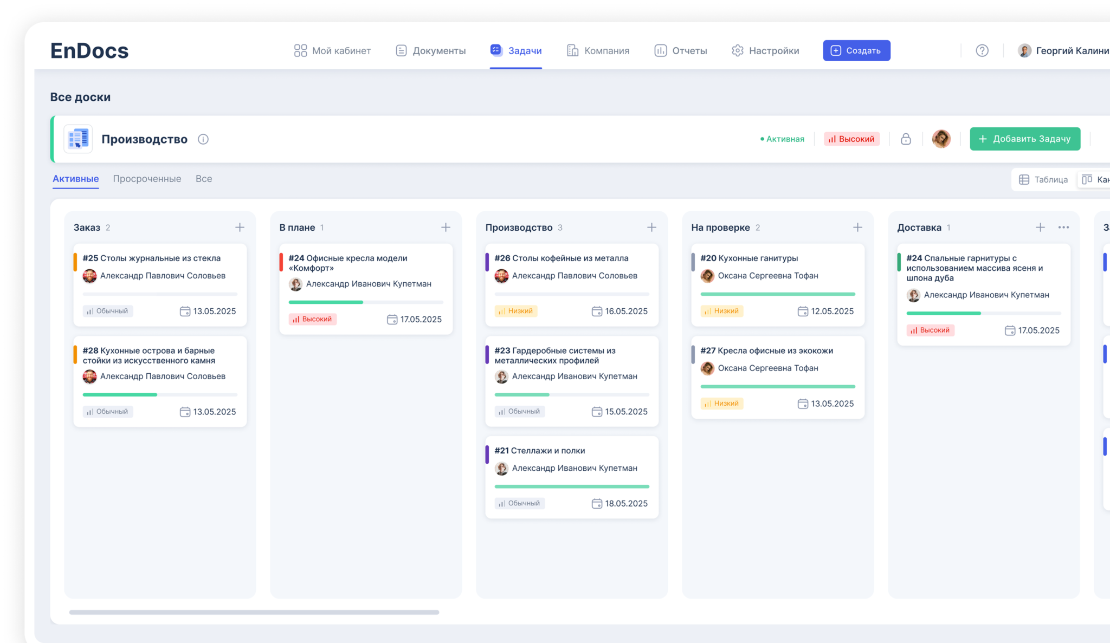Click the plus icon in the В плане column
Viewport: 1110px width, 643px height.
click(x=446, y=228)
